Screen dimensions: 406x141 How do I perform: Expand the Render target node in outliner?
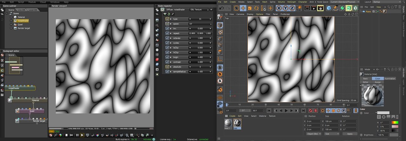coord(11,28)
